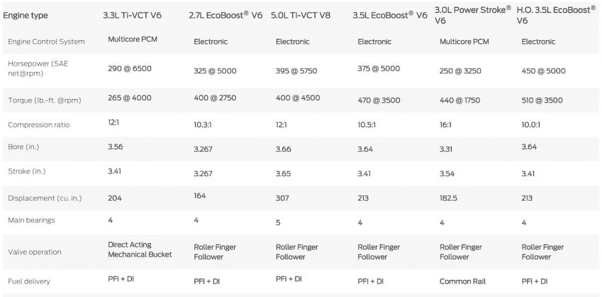Select the 182.5 displacement value

coord(449,197)
